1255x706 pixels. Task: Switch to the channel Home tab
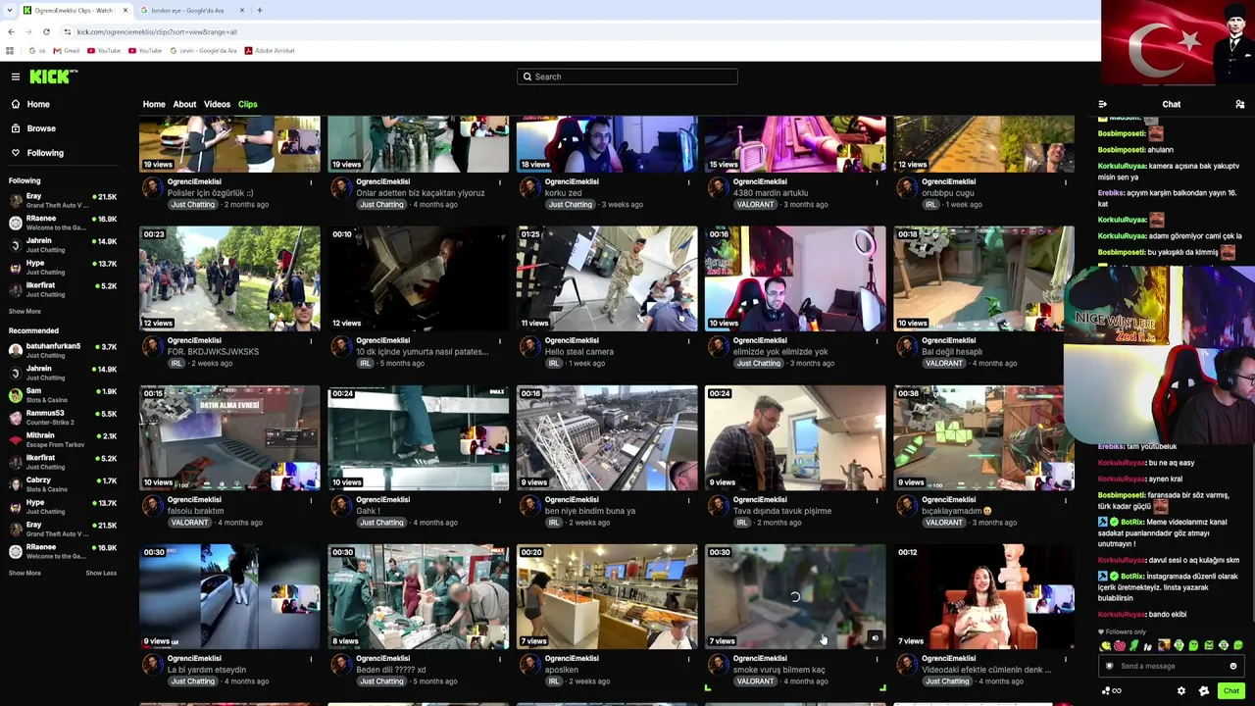154,104
